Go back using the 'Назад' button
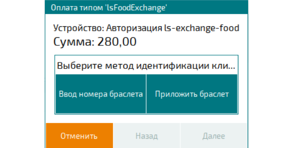The height and width of the screenshot is (148, 300). tap(147, 135)
